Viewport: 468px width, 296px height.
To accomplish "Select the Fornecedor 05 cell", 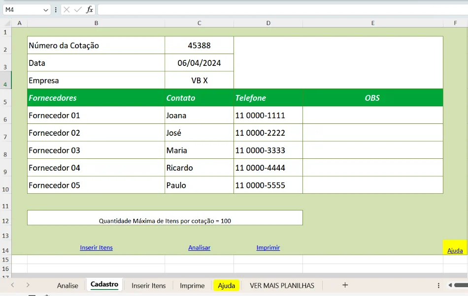I will click(x=96, y=185).
